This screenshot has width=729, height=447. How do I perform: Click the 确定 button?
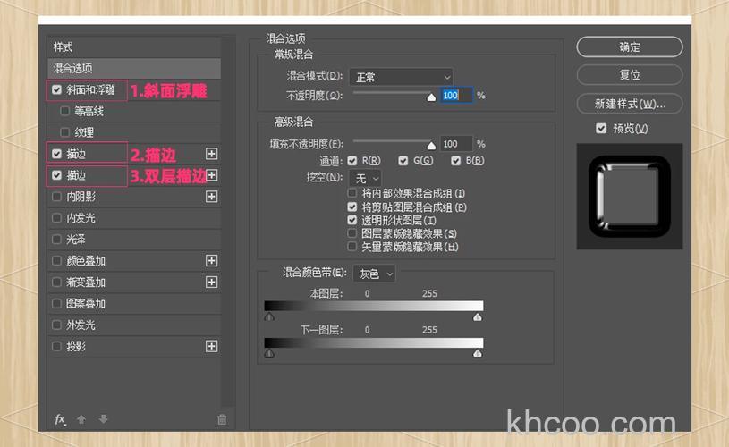(x=630, y=46)
